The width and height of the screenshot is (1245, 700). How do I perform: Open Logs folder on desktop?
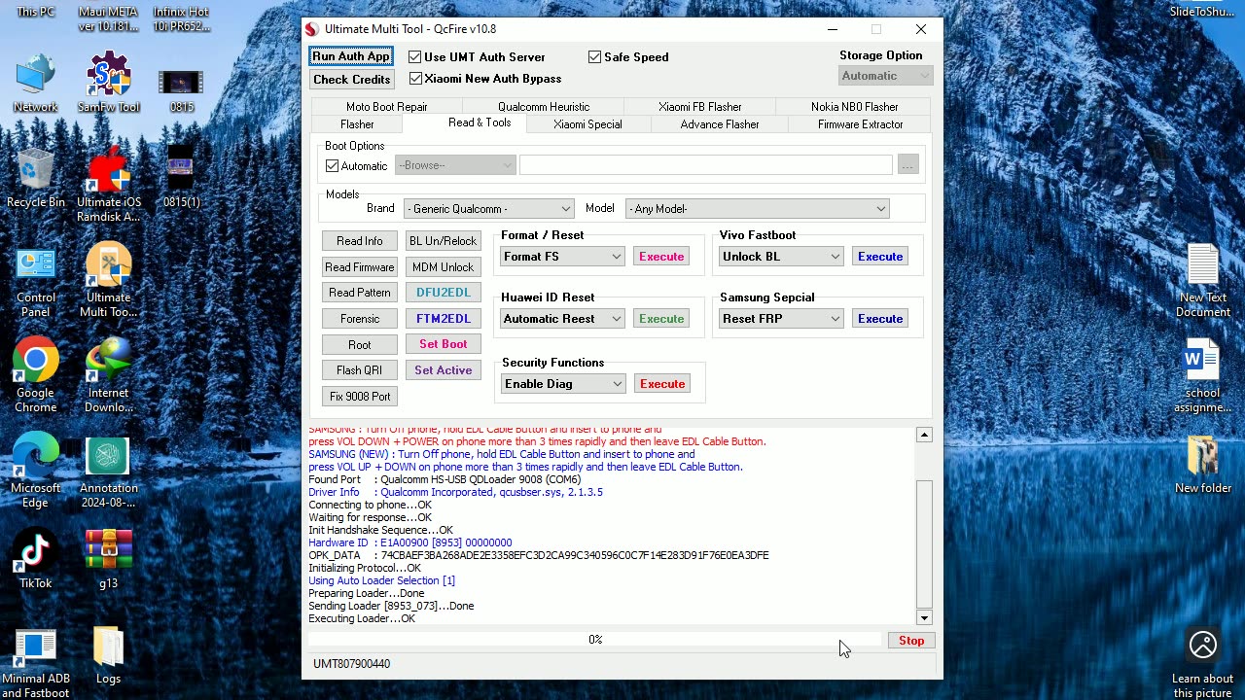pos(108,655)
